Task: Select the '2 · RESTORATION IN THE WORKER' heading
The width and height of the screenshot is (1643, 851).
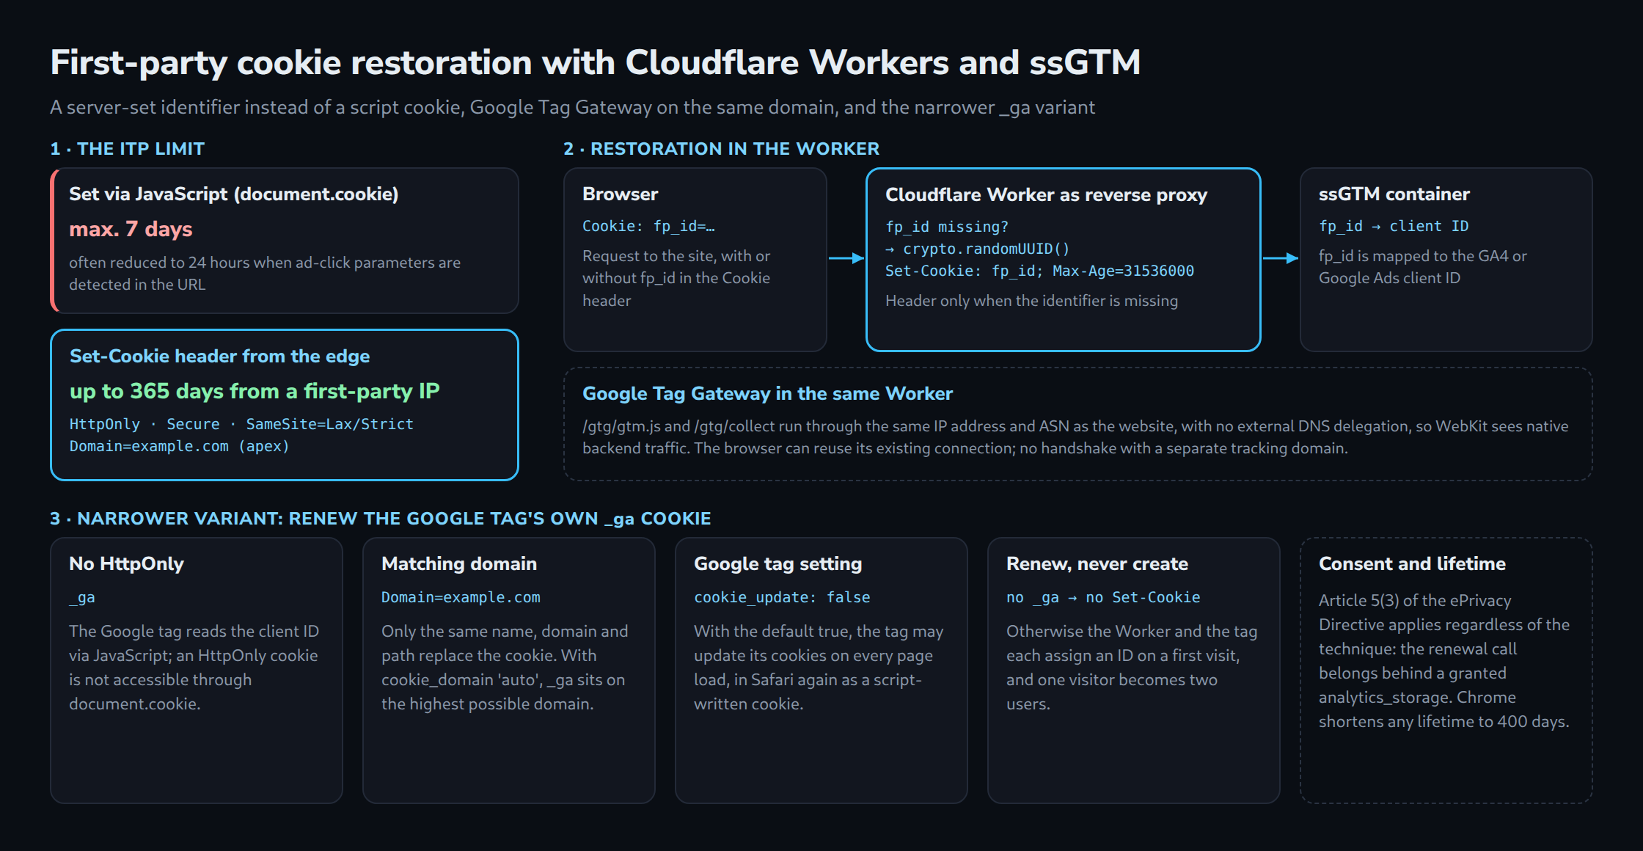Action: pyautogui.click(x=721, y=149)
